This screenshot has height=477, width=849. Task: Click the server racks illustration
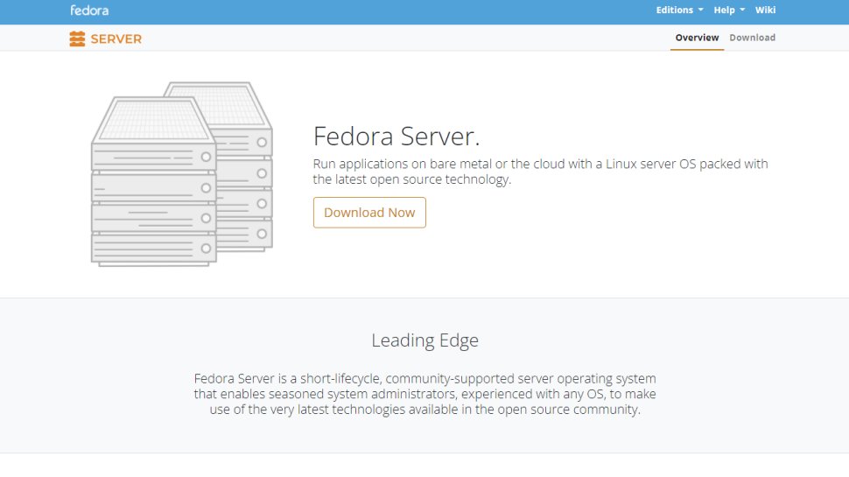pyautogui.click(x=182, y=174)
